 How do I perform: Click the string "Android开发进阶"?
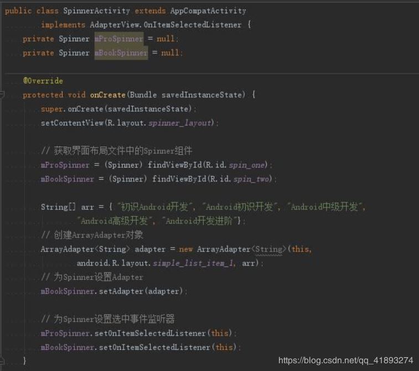(x=200, y=221)
